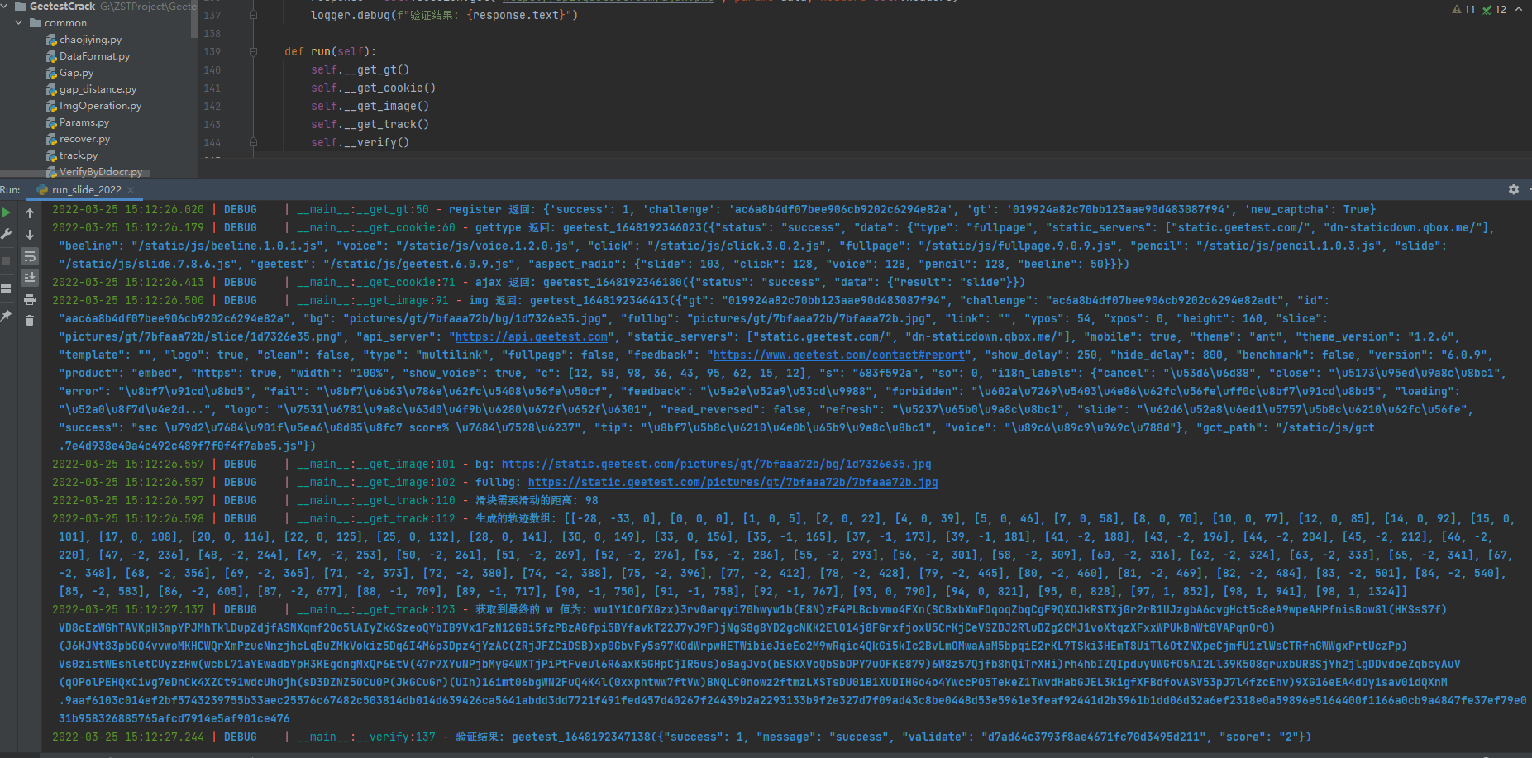The height and width of the screenshot is (758, 1532).
Task: Select the common folder in project tree
Action: [65, 23]
